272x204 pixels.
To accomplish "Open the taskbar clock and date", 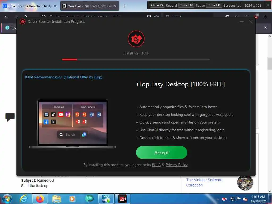I will tap(258, 199).
